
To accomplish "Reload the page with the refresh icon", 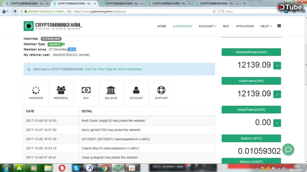I will pyautogui.click(x=214, y=11).
